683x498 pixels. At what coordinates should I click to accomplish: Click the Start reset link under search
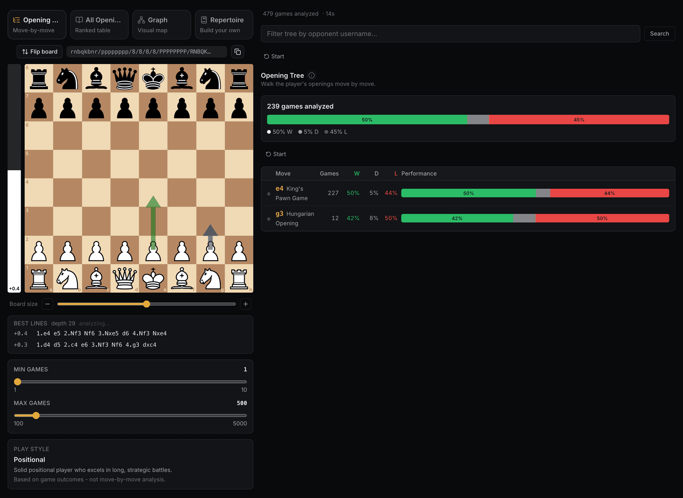(274, 56)
